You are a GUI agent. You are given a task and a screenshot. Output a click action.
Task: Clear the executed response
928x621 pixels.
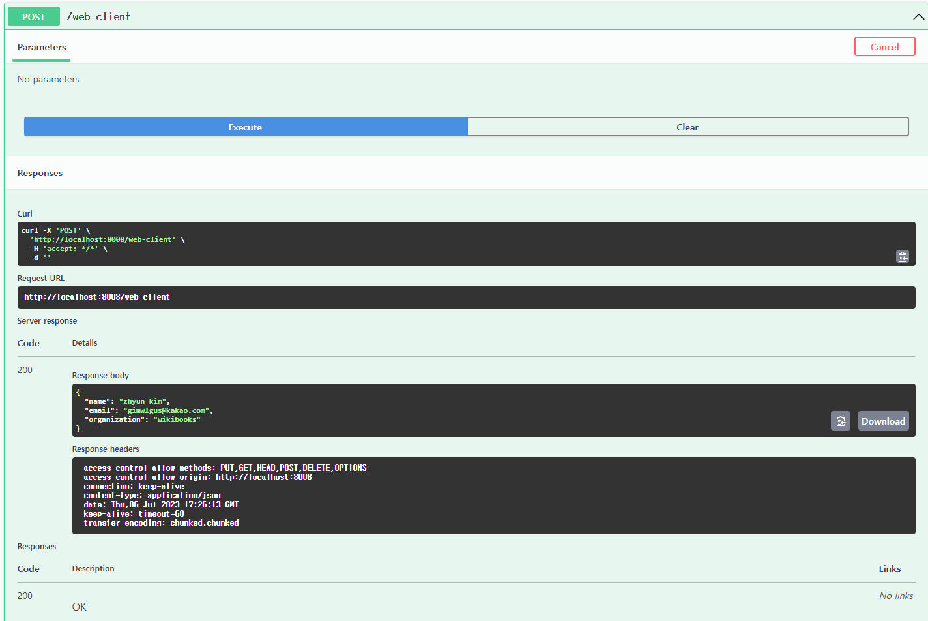688,127
